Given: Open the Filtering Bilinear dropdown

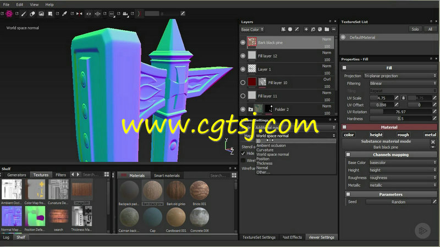Looking at the screenshot, I should coord(403,83).
